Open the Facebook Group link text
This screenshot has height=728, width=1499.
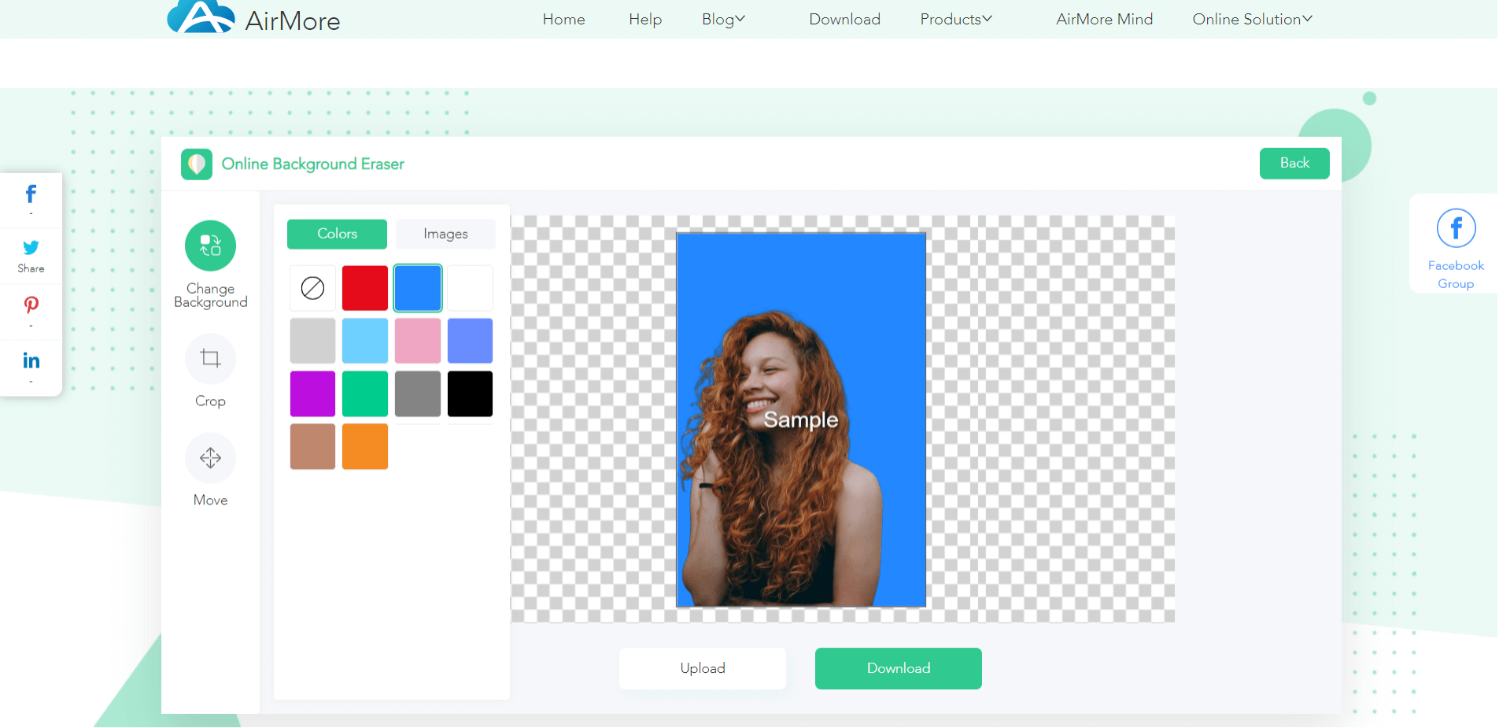1456,275
